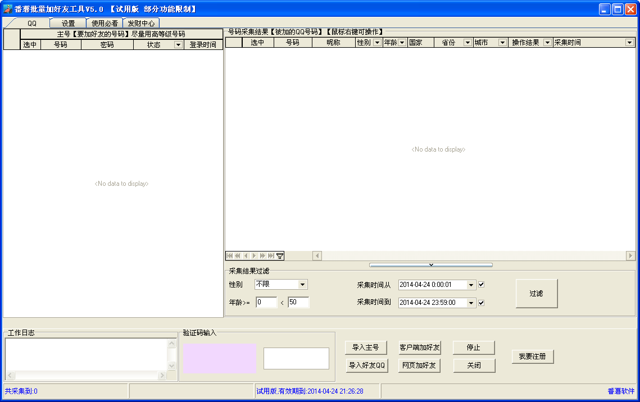Click the horizontal scrollbar right arrow of results grid
640x402 pixels.
coord(630,255)
